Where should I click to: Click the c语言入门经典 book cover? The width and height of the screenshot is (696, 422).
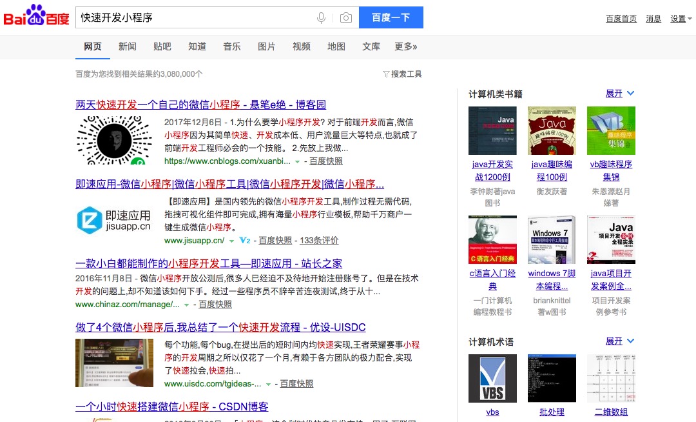tap(492, 240)
